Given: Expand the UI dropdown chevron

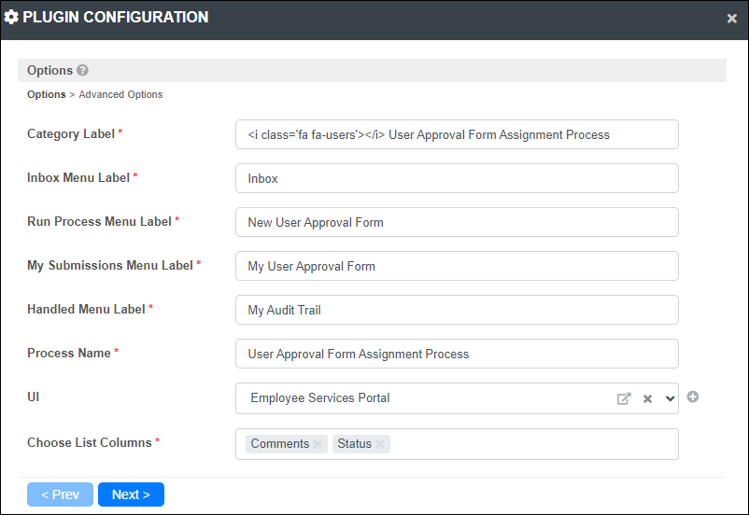Looking at the screenshot, I should (x=670, y=398).
